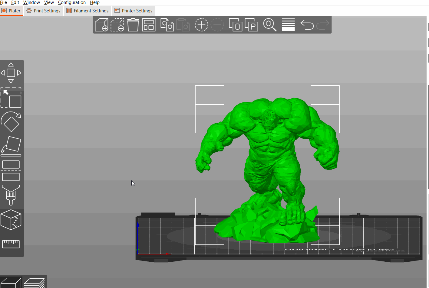Switch to the Print Settings tab
Viewport: 429px width, 288px height.
point(44,11)
